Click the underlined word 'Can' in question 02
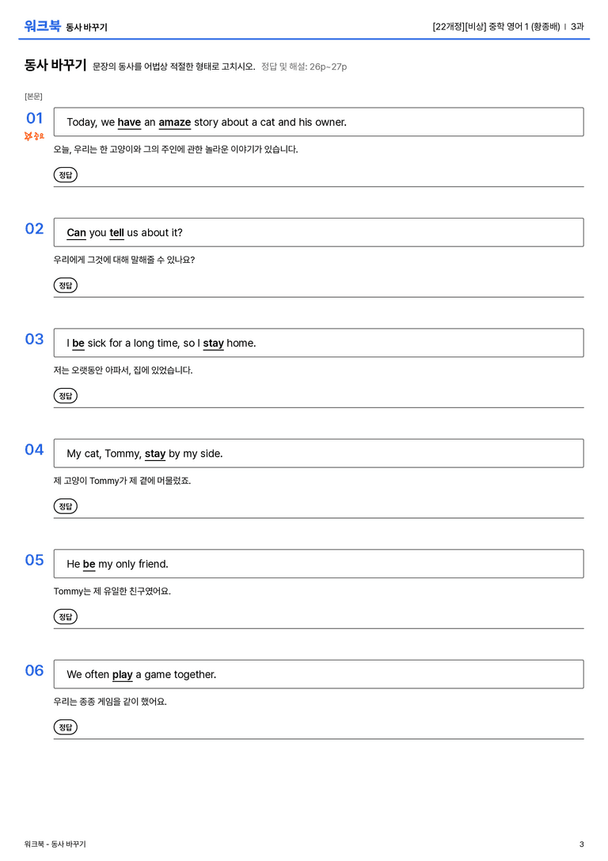The image size is (608, 861). coord(76,233)
